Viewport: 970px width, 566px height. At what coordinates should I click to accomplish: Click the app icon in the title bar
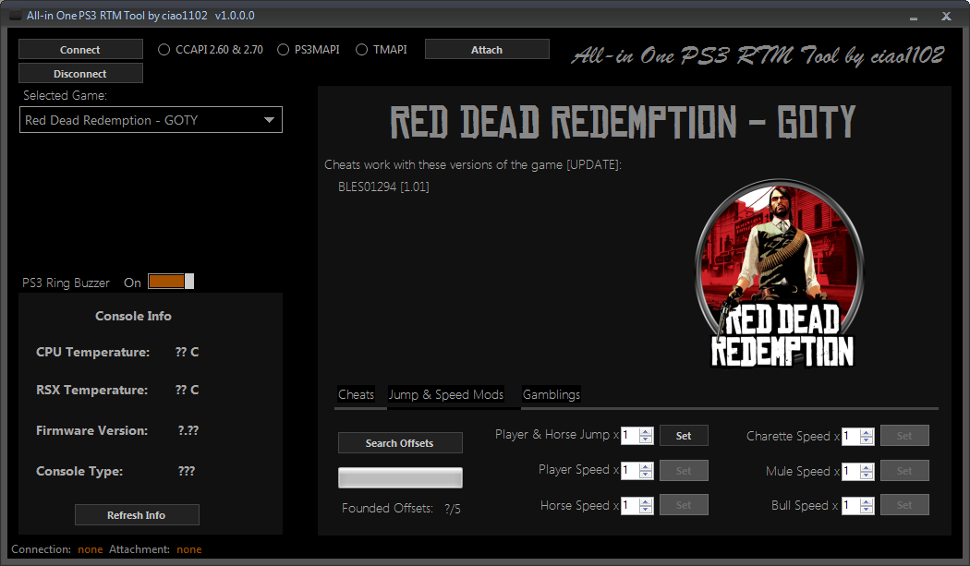(16, 15)
